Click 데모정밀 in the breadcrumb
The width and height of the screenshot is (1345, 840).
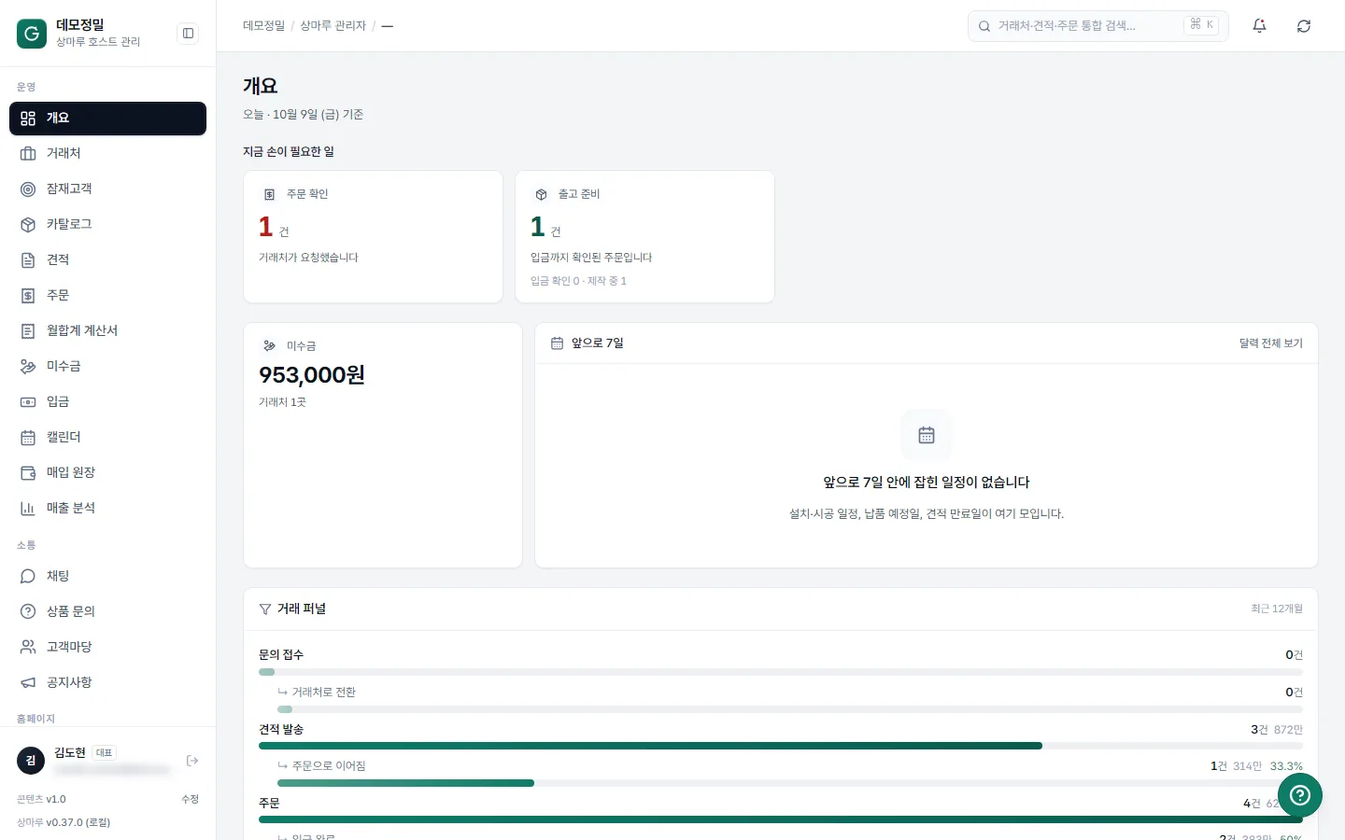(263, 26)
